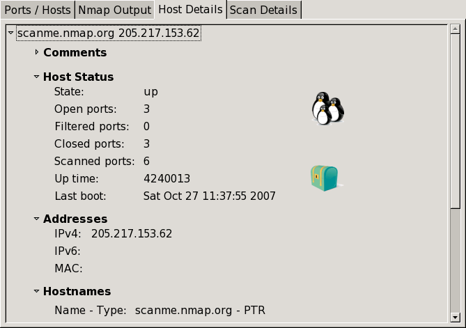Click the Host Status heading label

click(78, 77)
